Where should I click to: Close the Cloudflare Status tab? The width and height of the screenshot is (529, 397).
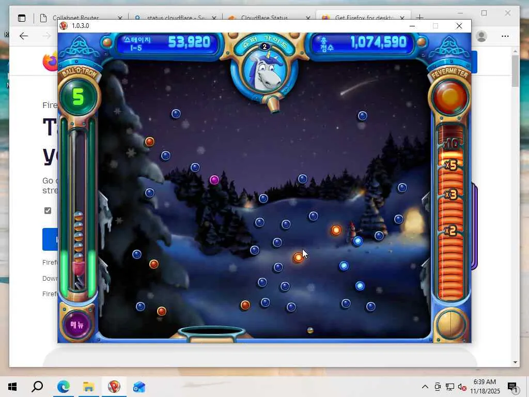click(x=308, y=18)
